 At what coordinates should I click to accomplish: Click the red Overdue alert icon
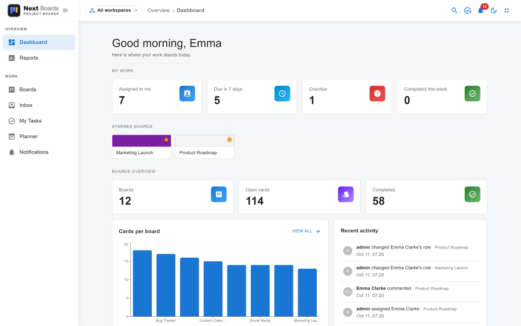click(377, 93)
